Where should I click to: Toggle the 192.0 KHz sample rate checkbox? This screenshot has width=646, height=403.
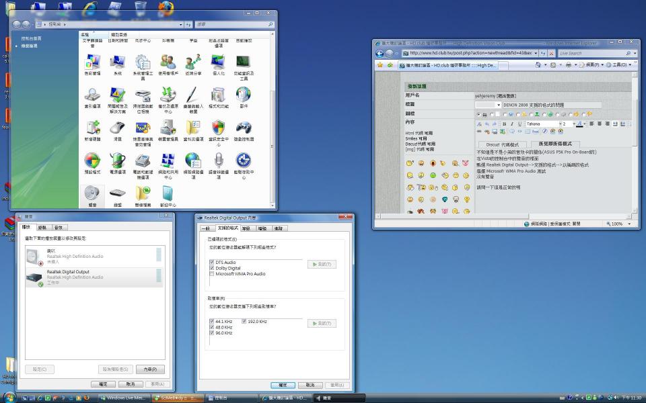[244, 322]
